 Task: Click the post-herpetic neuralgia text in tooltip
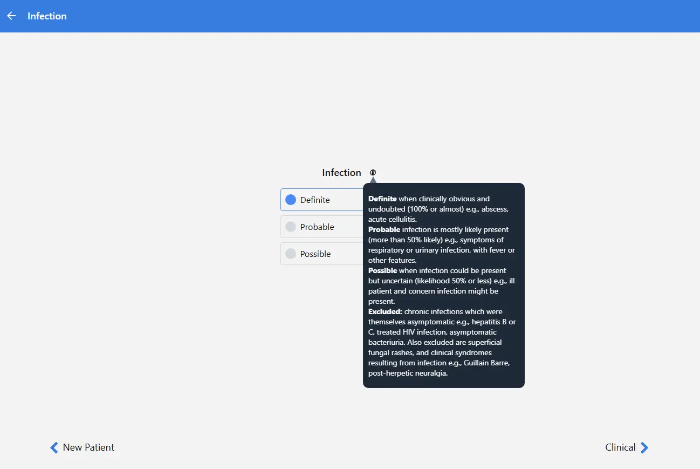[x=408, y=373]
